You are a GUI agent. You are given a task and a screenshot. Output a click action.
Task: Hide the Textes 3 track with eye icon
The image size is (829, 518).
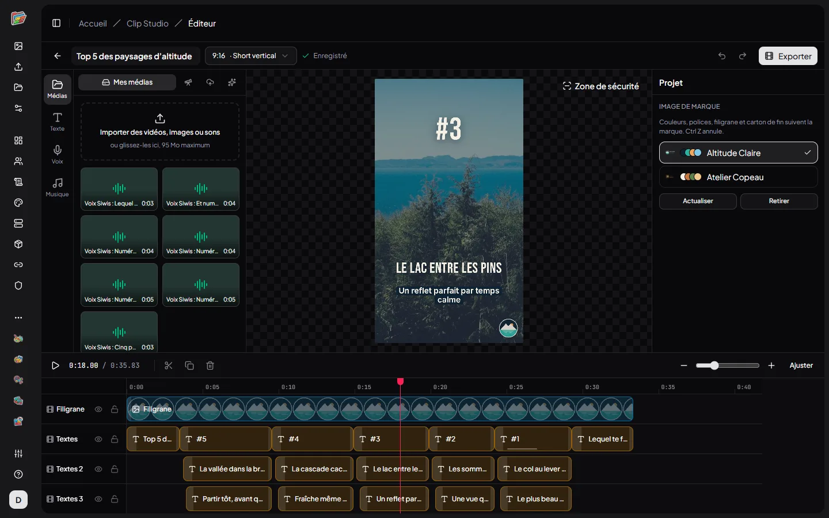(x=98, y=499)
